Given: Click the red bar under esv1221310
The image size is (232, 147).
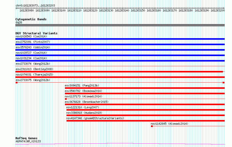Looking at the screenshot, I should [146, 110].
